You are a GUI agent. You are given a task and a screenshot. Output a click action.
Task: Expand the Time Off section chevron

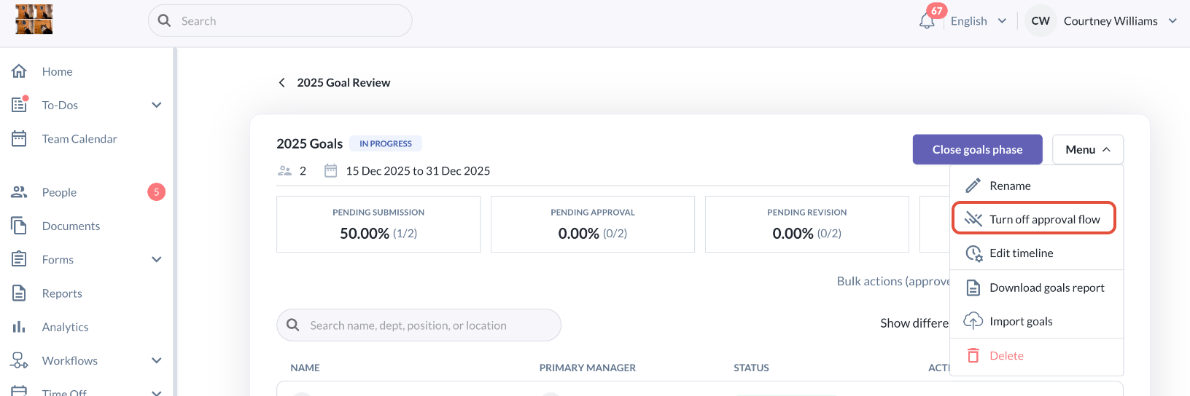tap(156, 392)
